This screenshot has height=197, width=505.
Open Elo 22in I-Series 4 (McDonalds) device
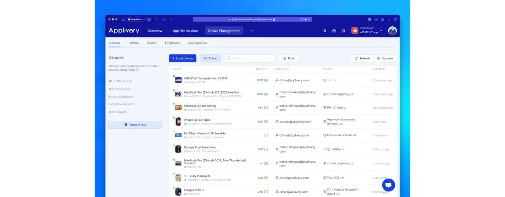coord(205,133)
